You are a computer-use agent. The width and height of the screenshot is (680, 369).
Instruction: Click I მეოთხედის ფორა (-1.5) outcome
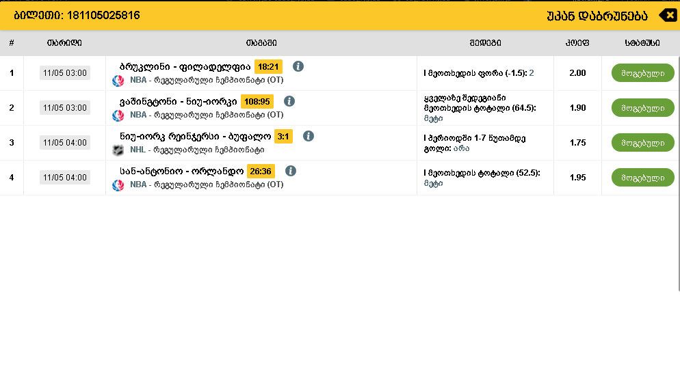point(479,73)
